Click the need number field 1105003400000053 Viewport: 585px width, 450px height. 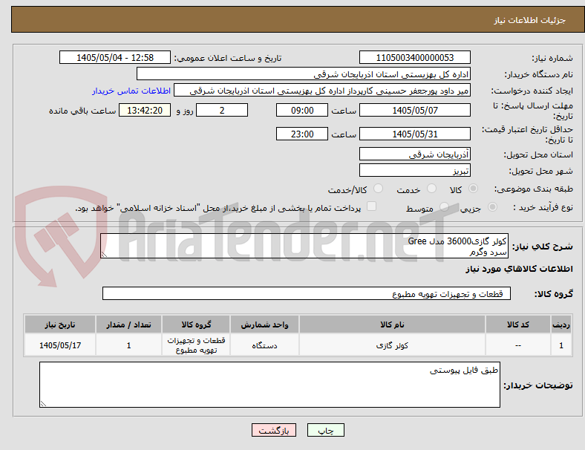pyautogui.click(x=415, y=57)
